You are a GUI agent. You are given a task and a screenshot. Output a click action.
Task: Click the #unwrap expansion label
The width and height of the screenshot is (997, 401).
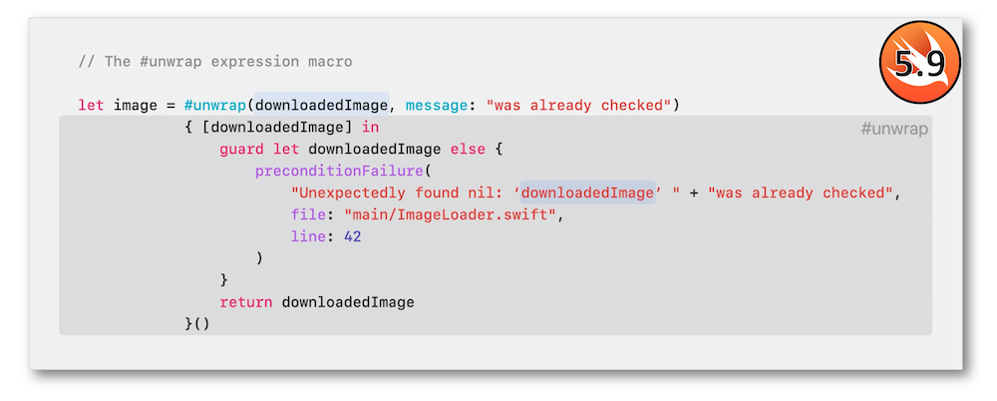(894, 130)
